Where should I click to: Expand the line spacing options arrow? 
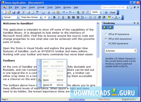(86, 17)
